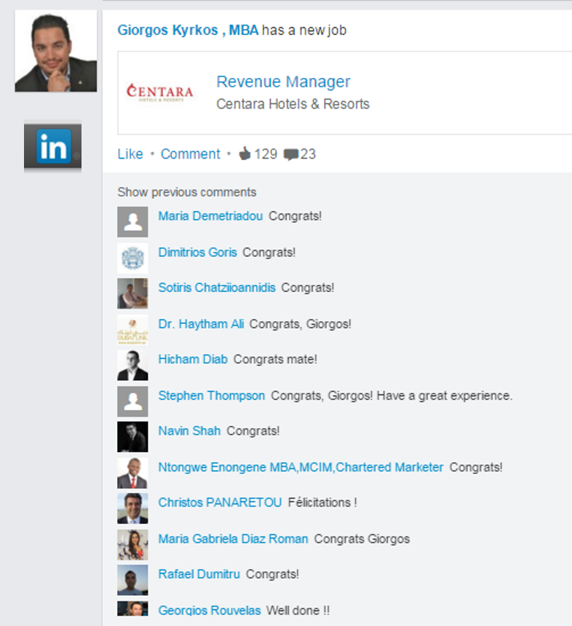This screenshot has height=626, width=572.
Task: Click the thumbs-up likes count icon
Action: coord(245,154)
